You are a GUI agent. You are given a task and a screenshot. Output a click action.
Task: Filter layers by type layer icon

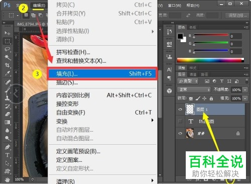pos(222,81)
